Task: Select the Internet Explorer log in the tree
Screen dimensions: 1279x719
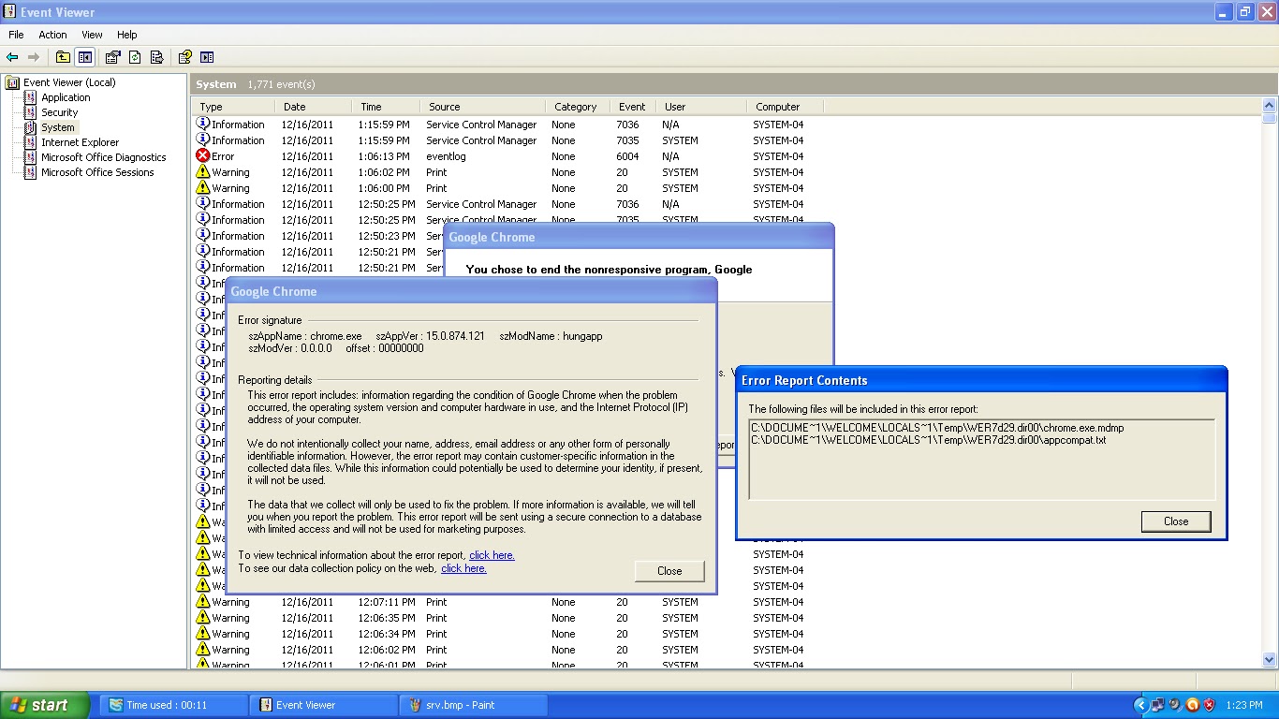Action: [x=79, y=142]
